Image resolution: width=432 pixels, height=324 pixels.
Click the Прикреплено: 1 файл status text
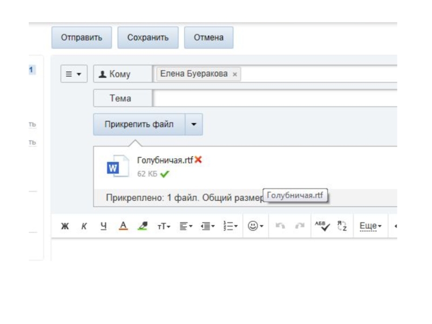152,198
